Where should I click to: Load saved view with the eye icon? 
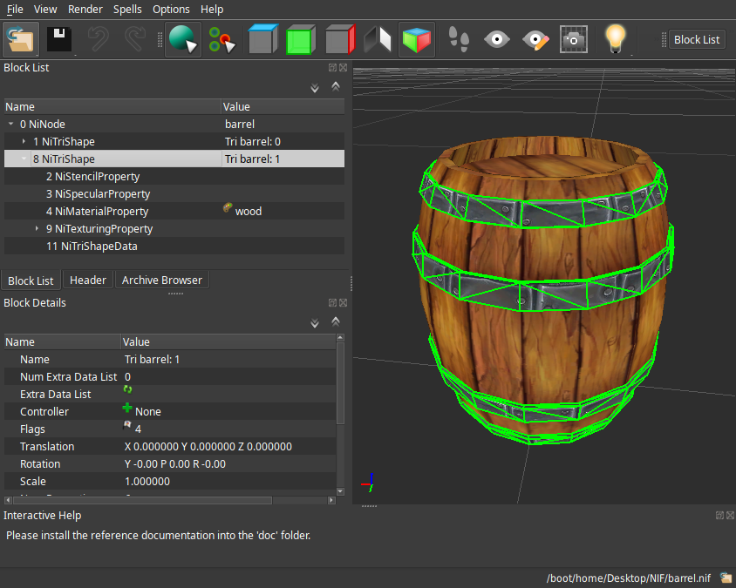coord(496,39)
